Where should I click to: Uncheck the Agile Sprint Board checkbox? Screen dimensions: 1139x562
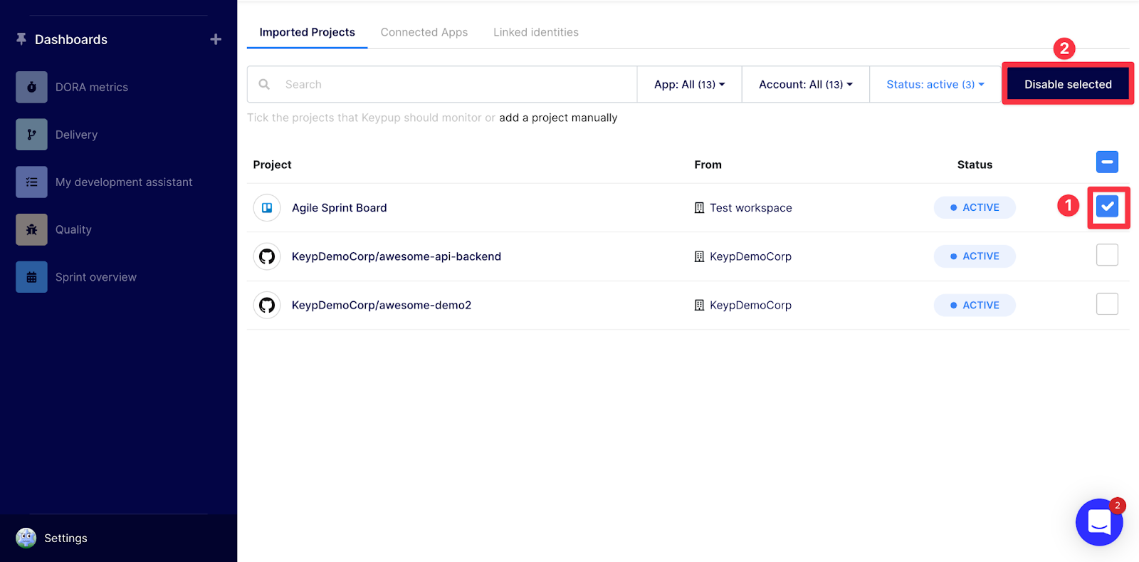tap(1107, 207)
